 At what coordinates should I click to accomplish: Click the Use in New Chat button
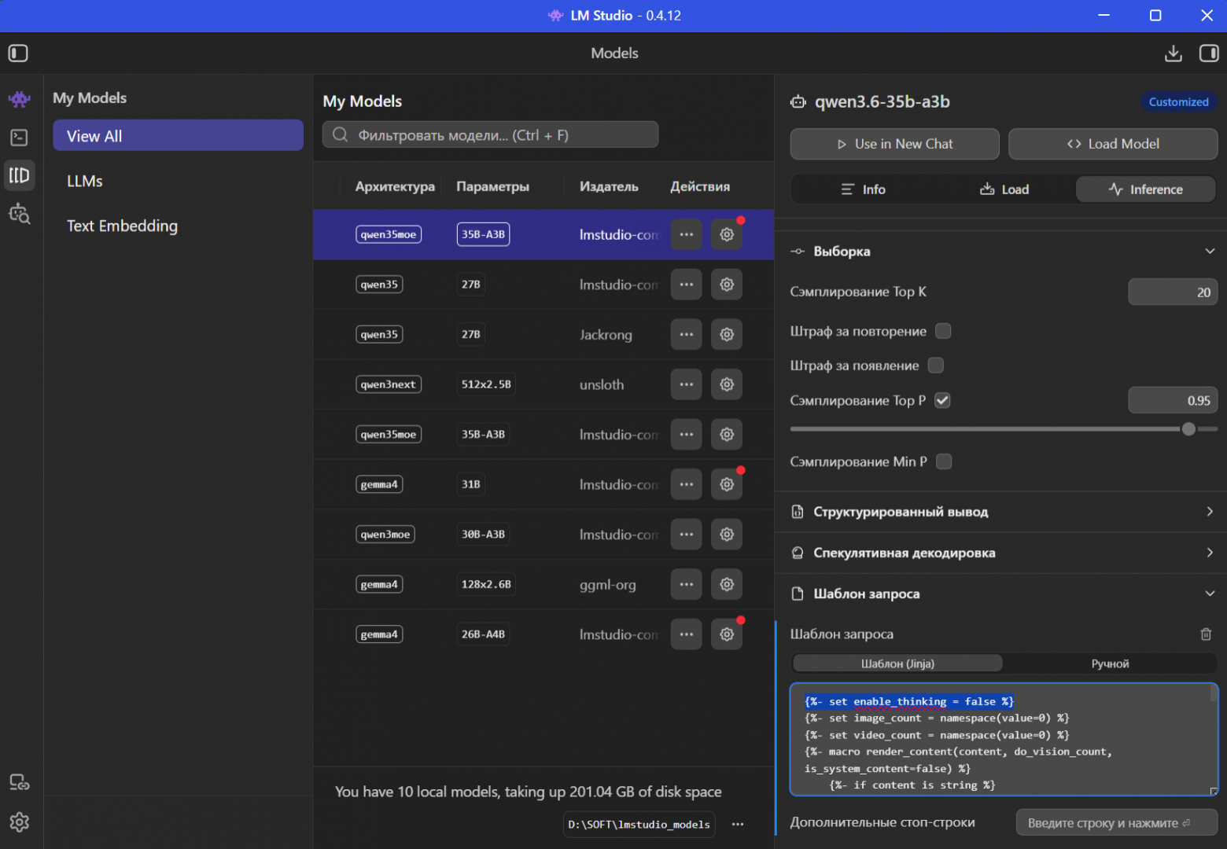pyautogui.click(x=894, y=144)
